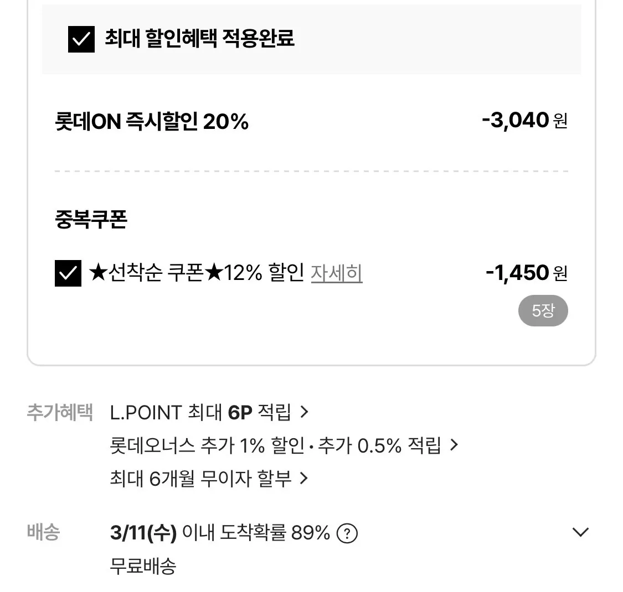Screen dimensions: 623x592
Task: Click the 롯데ON 즉시할인 20% discount row
Action: click(151, 121)
